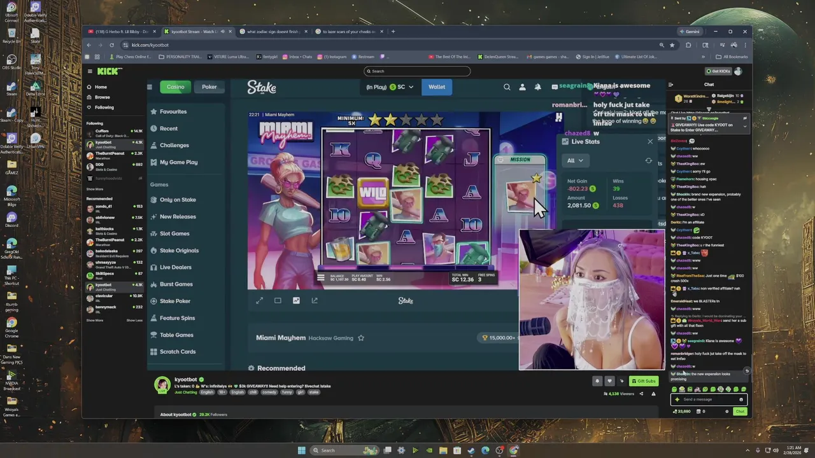Open a new Chrome tab
The width and height of the screenshot is (815, 458).
[x=393, y=31]
